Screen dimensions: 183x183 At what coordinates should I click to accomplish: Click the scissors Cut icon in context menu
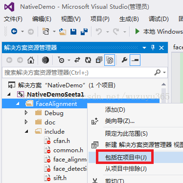click(95, 181)
